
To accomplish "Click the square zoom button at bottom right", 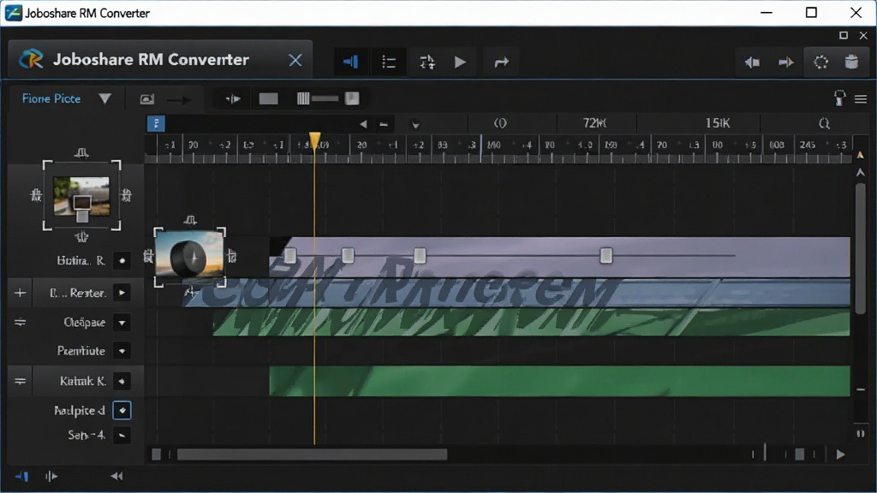I will 800,454.
